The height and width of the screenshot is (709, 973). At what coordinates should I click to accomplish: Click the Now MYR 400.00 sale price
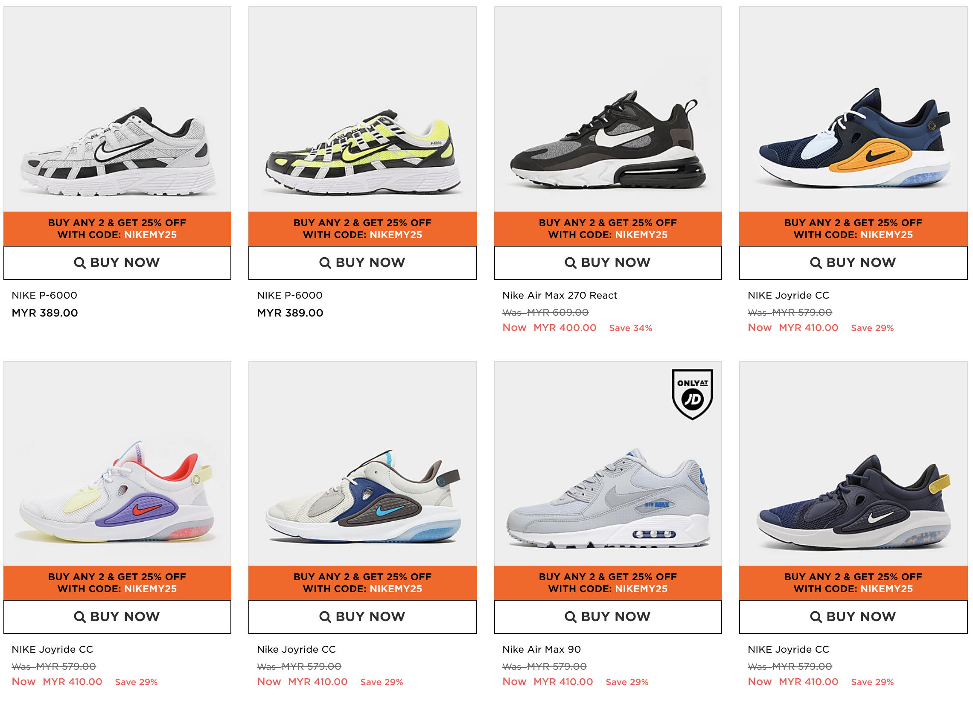point(549,328)
